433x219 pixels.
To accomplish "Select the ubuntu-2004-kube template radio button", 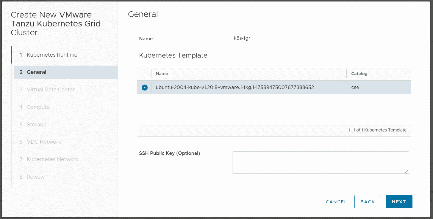I will tap(145, 88).
